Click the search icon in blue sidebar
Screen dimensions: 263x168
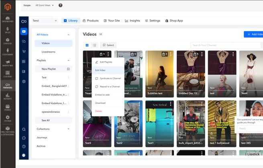pos(24,129)
